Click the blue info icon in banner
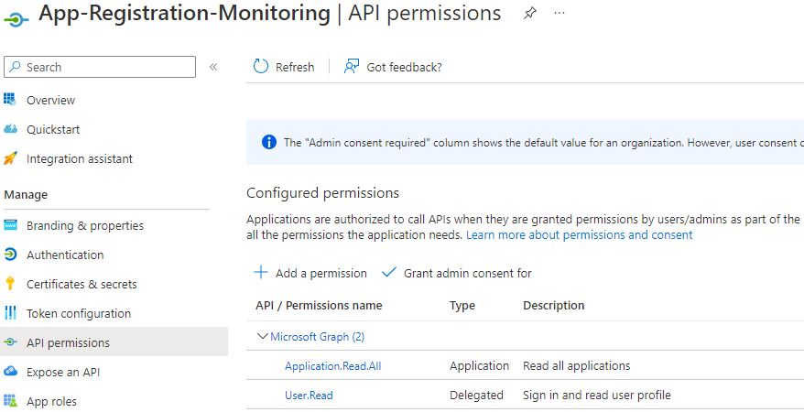Viewport: 804px width, 412px height. [268, 142]
